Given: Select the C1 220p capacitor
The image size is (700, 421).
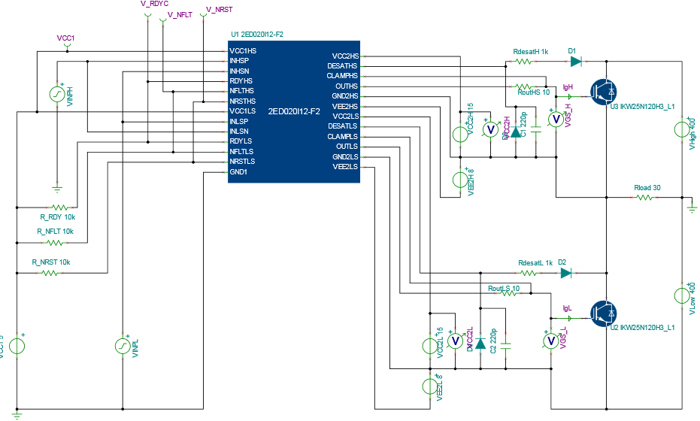Looking at the screenshot, I should pyautogui.click(x=536, y=129).
